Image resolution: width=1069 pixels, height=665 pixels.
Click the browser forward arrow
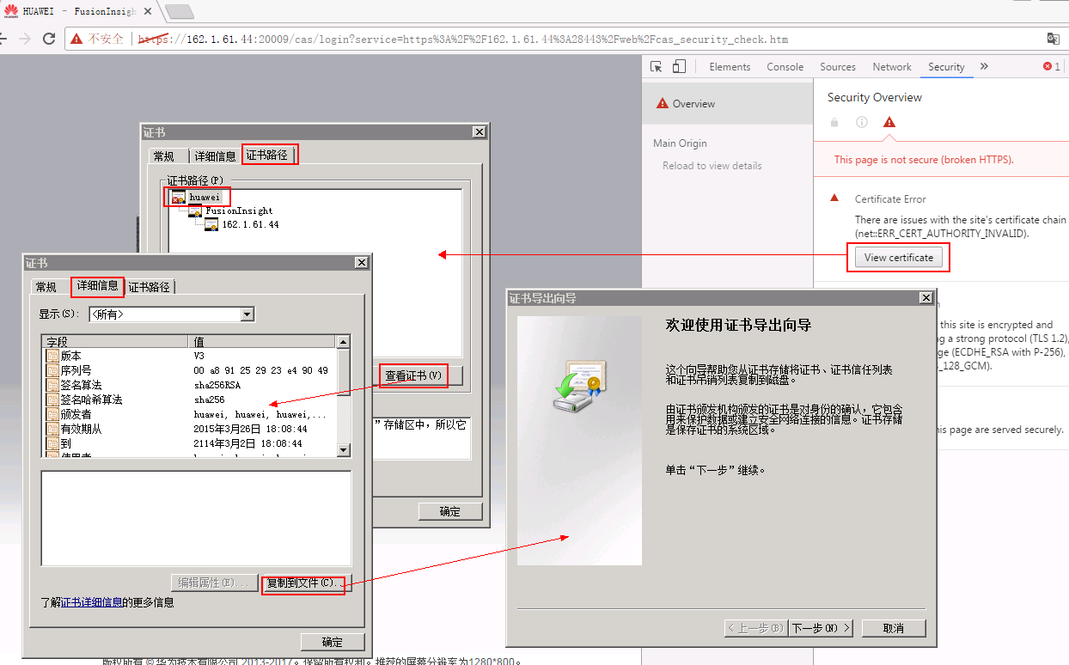point(25,39)
